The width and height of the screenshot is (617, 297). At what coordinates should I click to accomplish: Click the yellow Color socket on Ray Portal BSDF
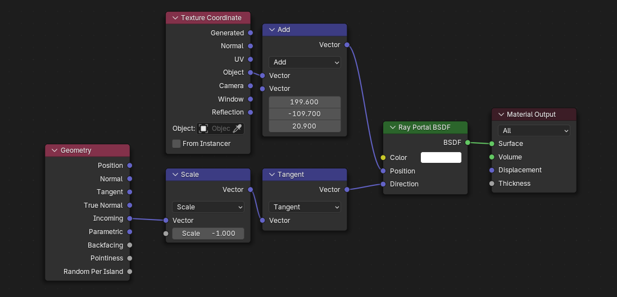coord(383,158)
